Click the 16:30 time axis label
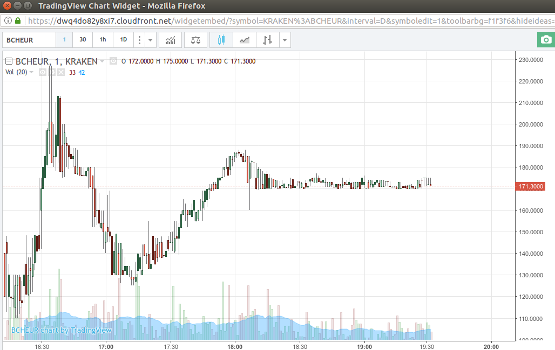This screenshot has height=350, width=555. point(42,346)
